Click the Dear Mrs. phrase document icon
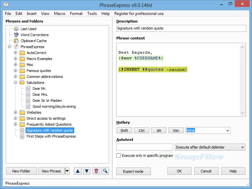 (x=28, y=94)
